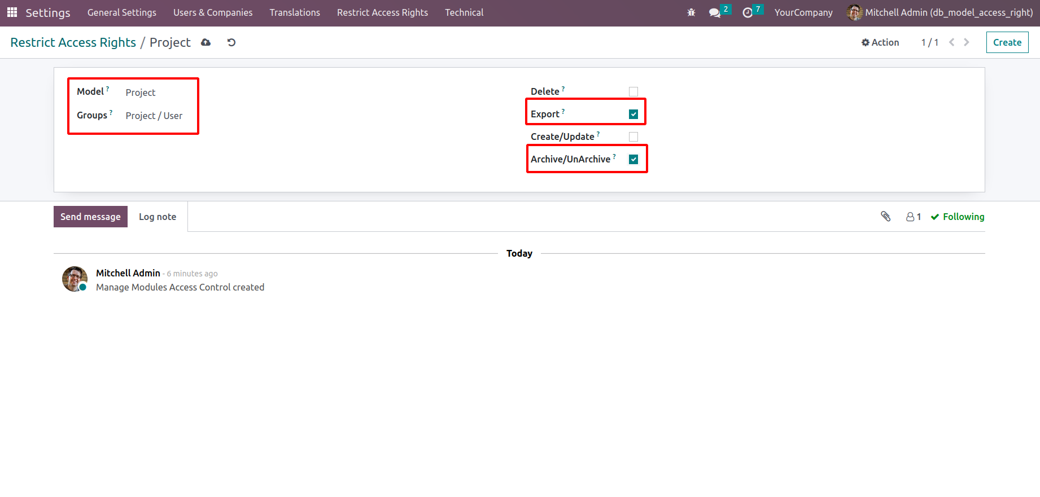Enable the Delete checkbox

[633, 91]
